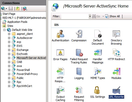Viewport: 132px width, 102px height.
Task: Select the ecp application
Action: [x=19, y=42]
